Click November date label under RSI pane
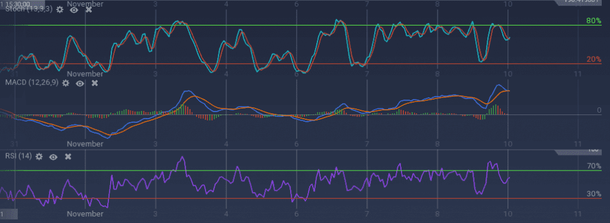 85,213
